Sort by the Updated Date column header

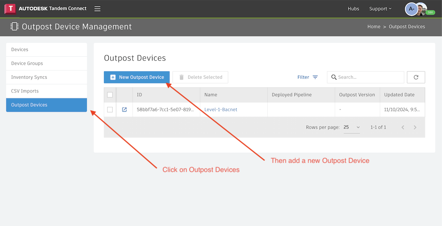click(403, 95)
